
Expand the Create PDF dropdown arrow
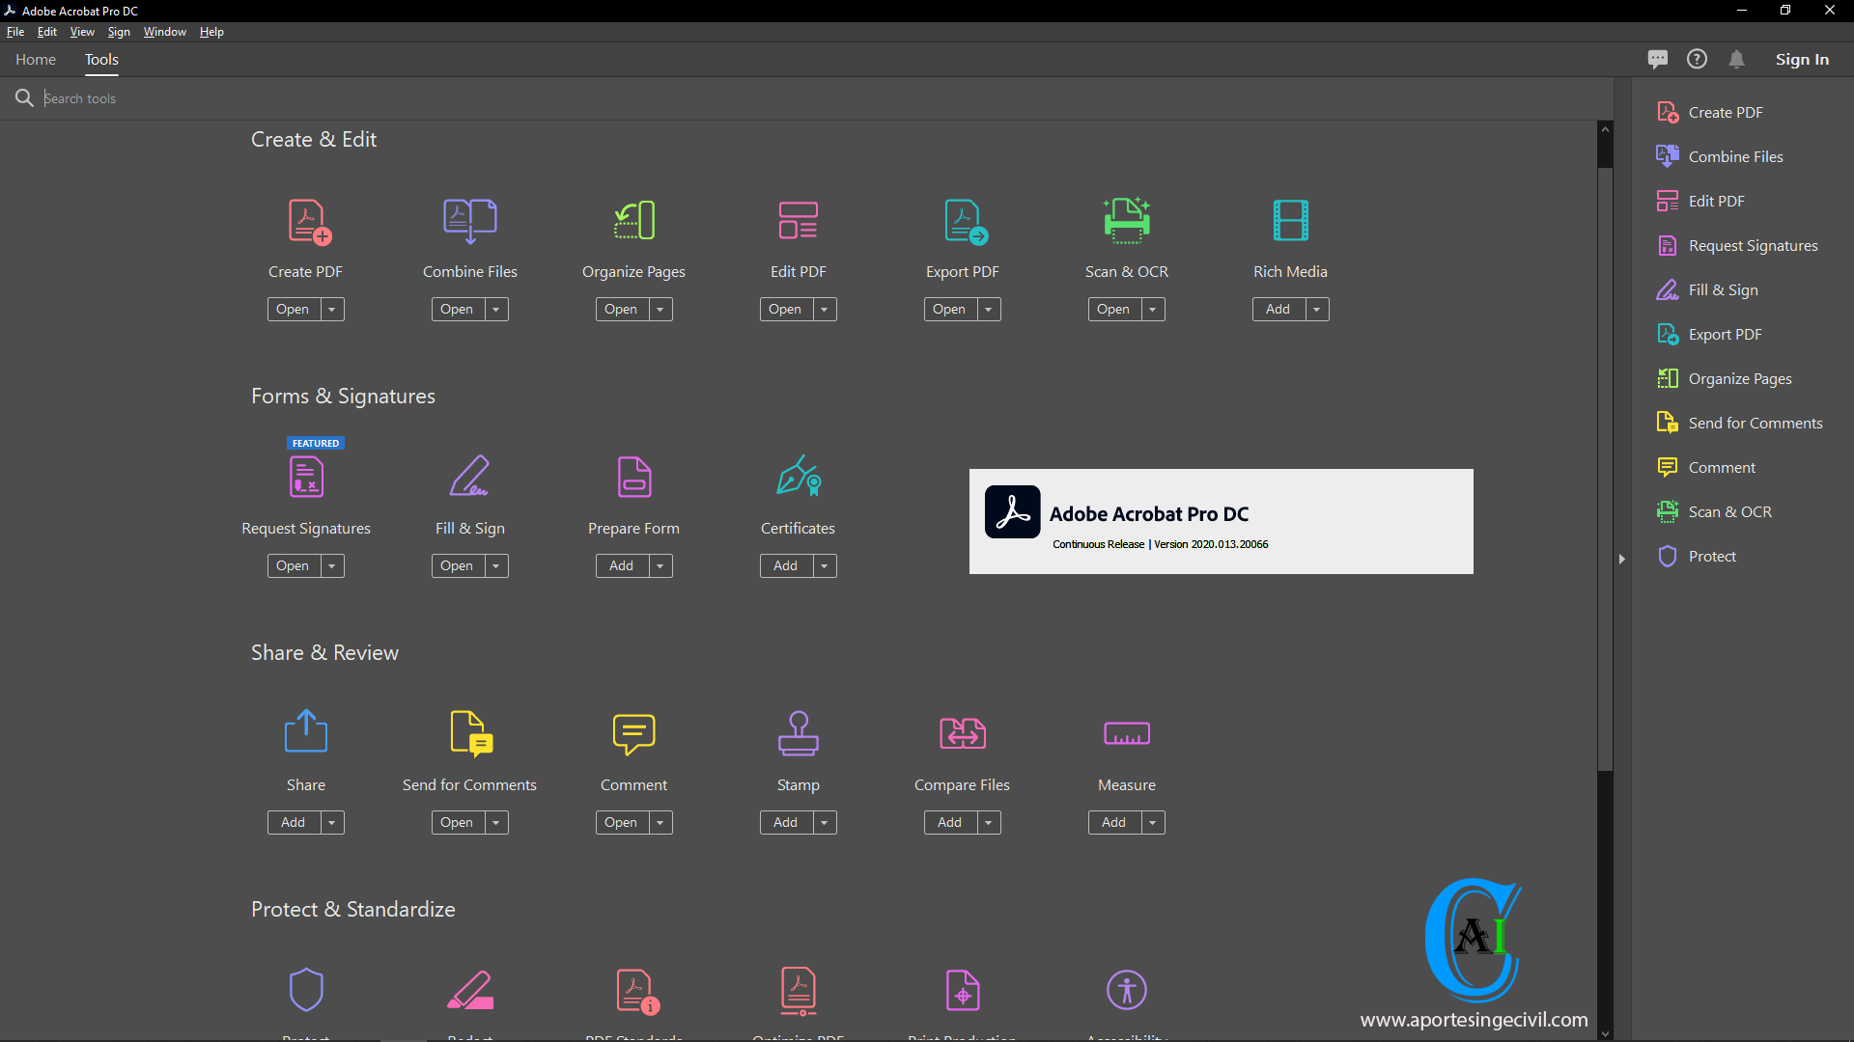(x=331, y=308)
